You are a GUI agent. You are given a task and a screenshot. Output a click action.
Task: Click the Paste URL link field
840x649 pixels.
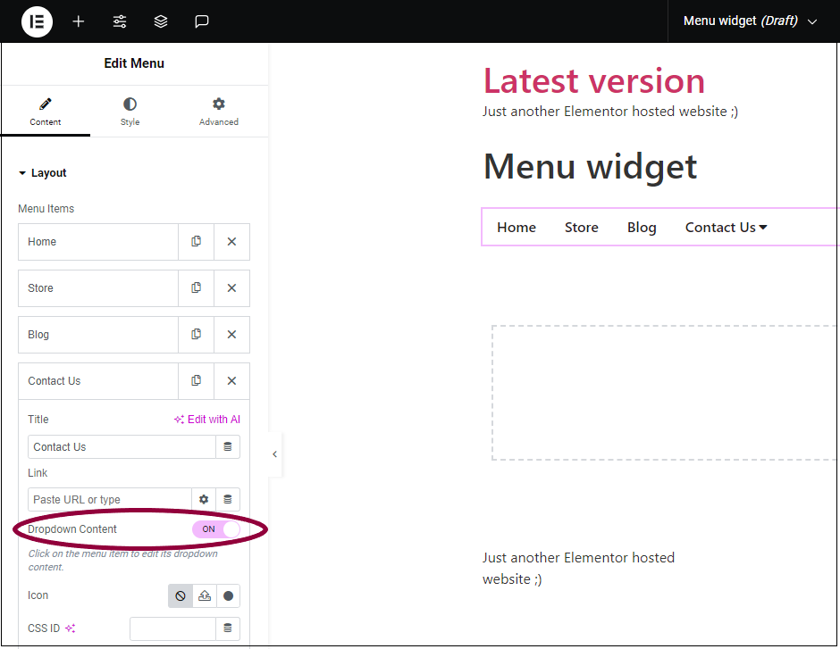(x=110, y=499)
